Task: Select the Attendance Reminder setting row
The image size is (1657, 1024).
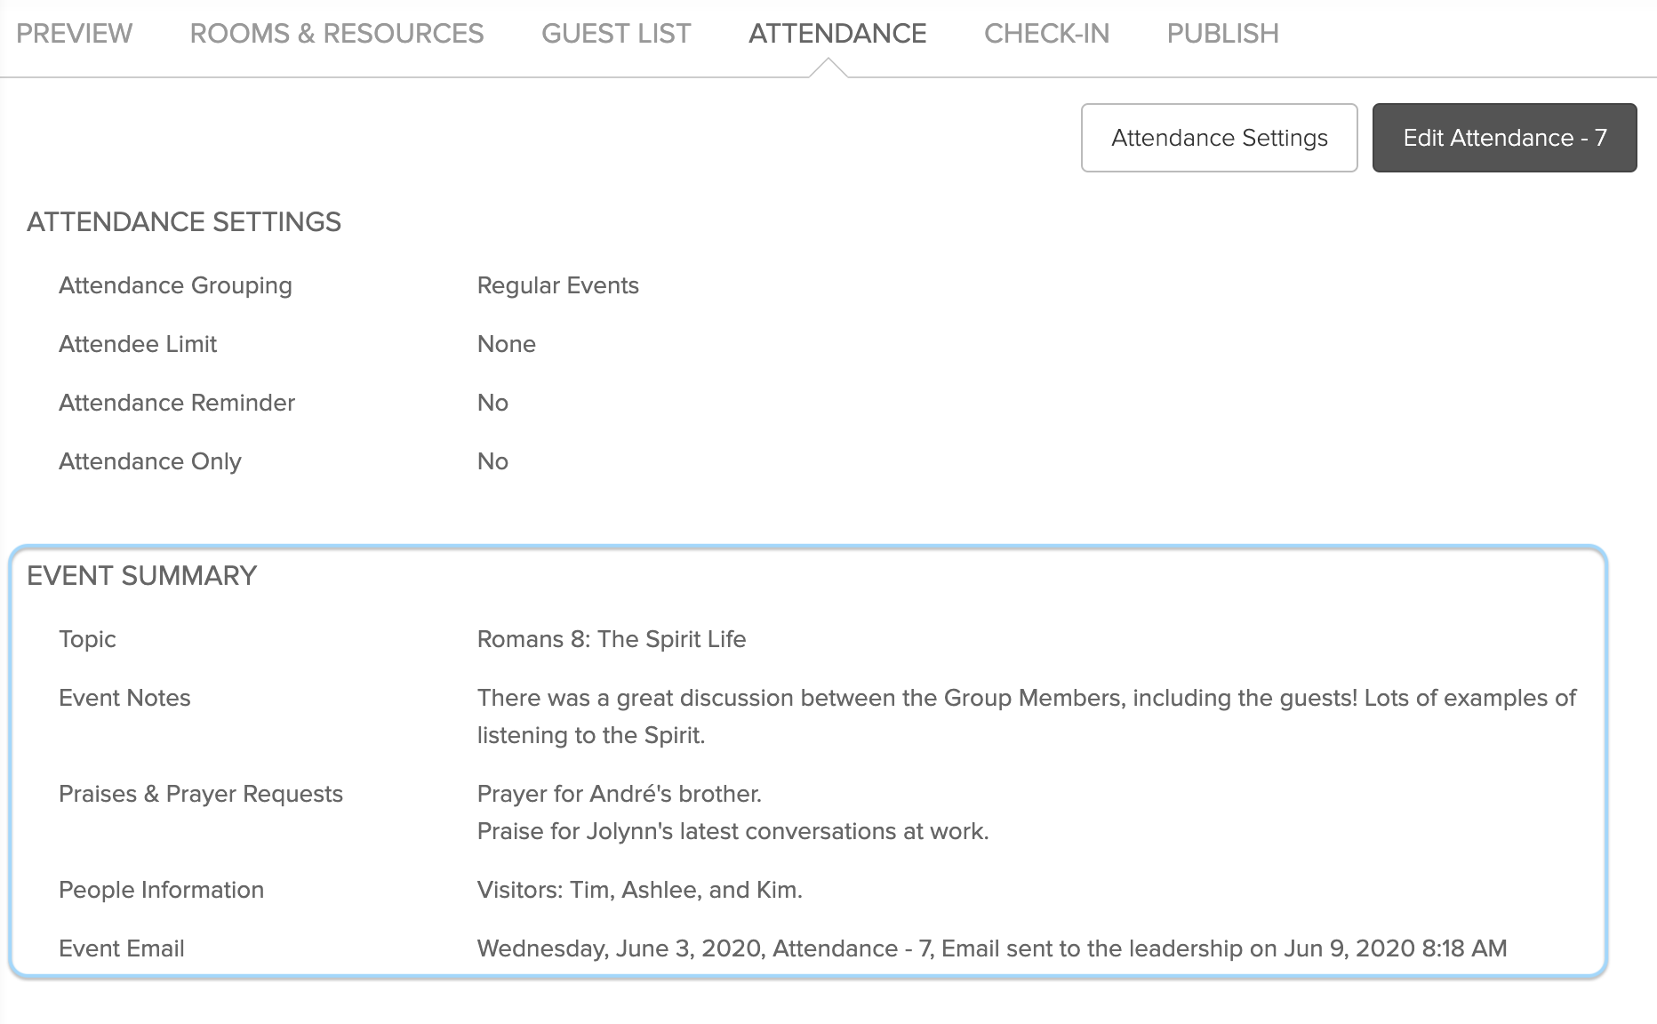Action: pos(177,403)
